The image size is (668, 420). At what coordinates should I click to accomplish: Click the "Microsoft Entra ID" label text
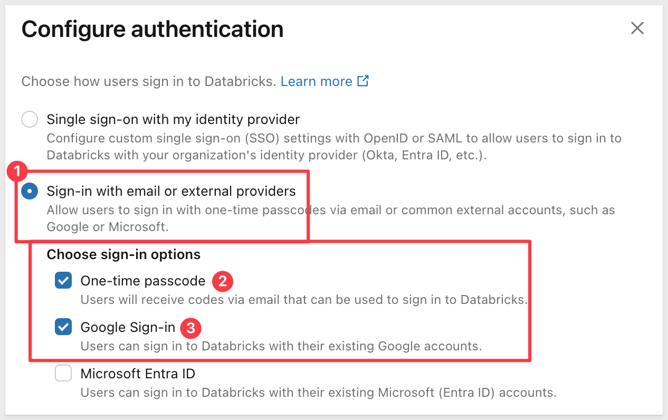point(138,374)
